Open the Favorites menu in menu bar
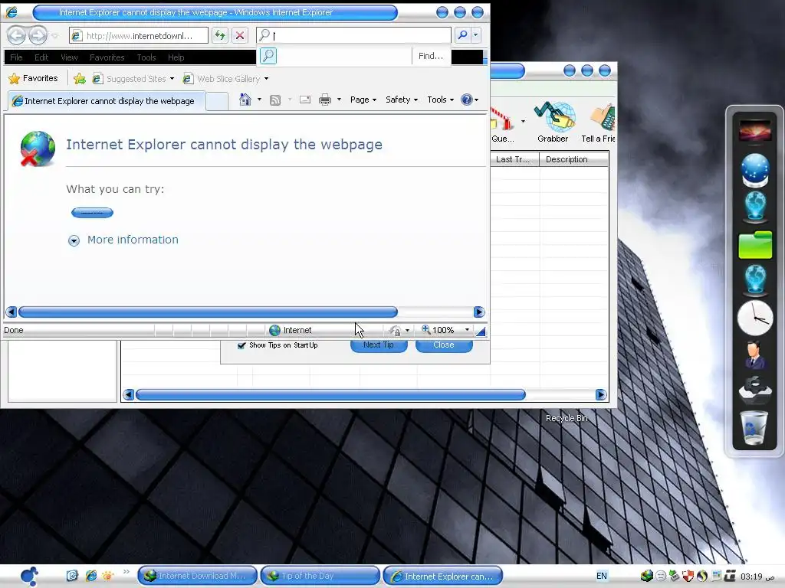The width and height of the screenshot is (785, 588). coord(107,57)
